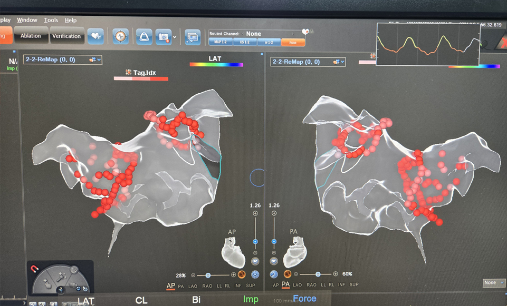Click the screen layout windows icon
The height and width of the screenshot is (306, 507).
[193, 37]
